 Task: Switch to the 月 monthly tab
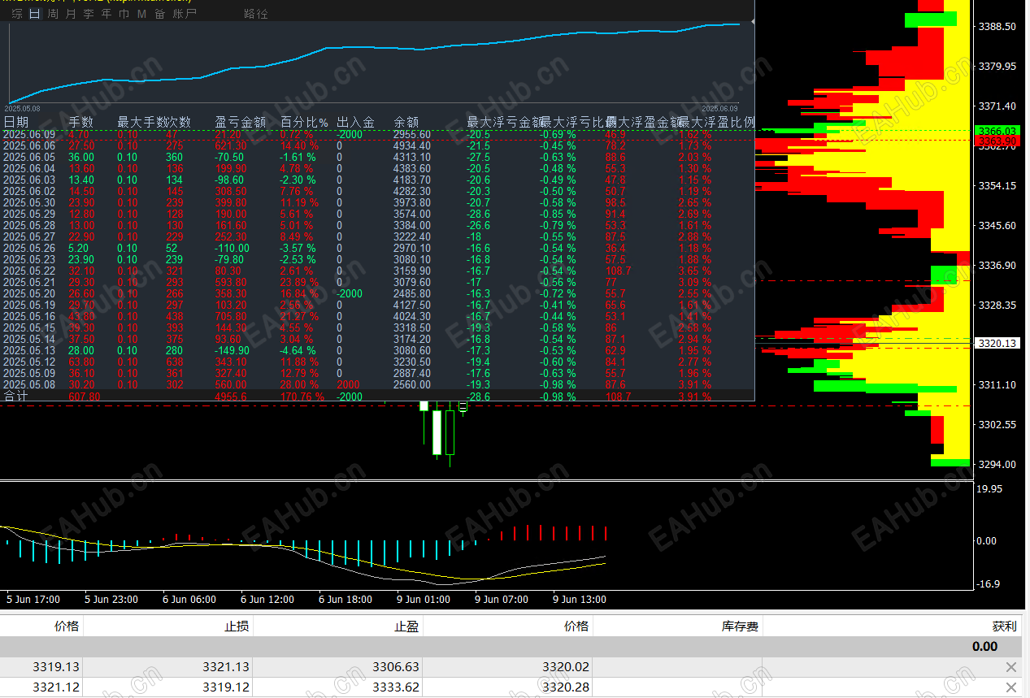point(71,14)
